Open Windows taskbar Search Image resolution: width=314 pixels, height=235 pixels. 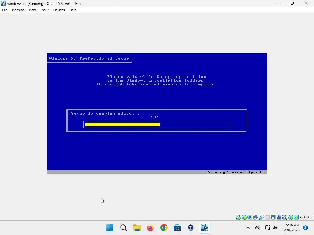[x=123, y=228]
